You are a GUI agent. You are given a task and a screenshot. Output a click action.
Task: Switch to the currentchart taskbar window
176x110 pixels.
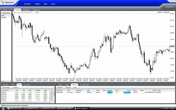pyautogui.click(x=65, y=108)
